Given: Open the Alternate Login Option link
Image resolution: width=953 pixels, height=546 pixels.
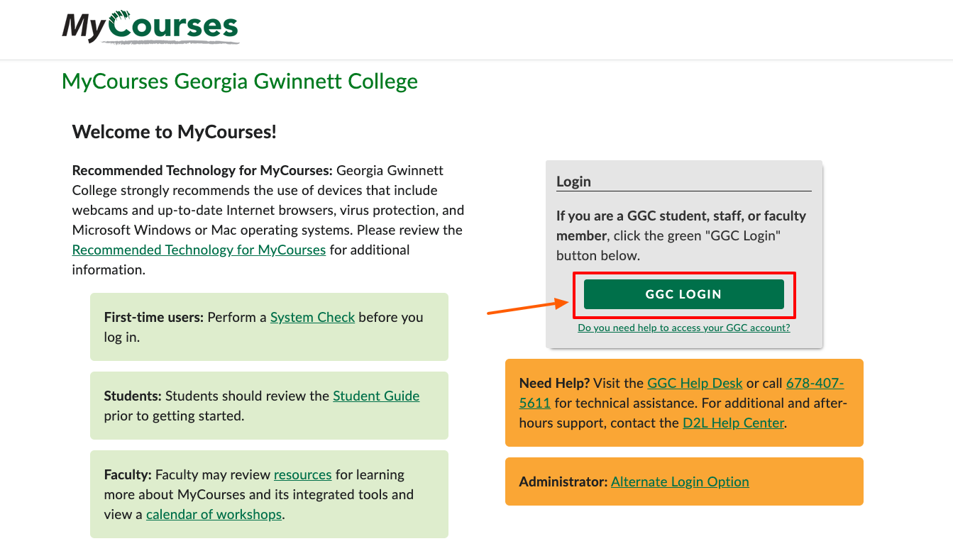Looking at the screenshot, I should [680, 482].
